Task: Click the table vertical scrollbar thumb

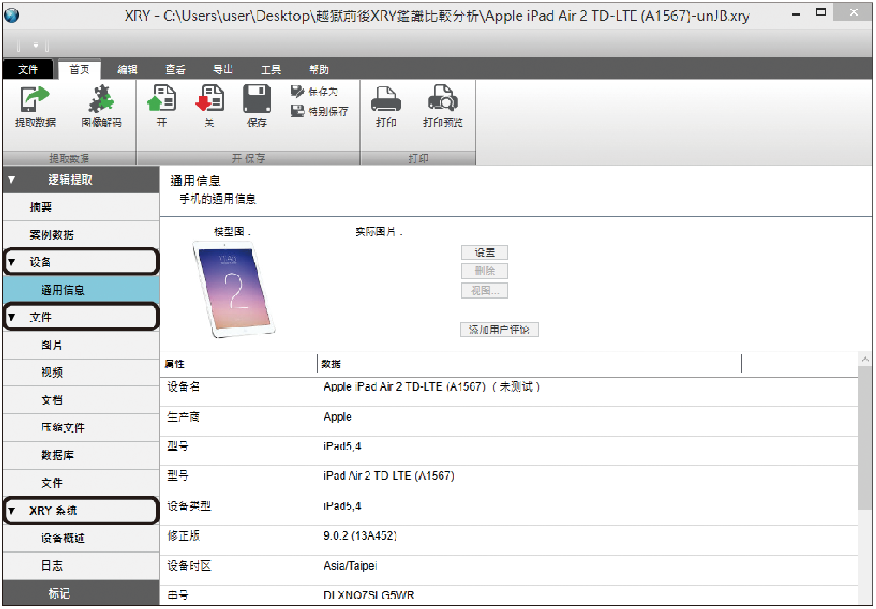Action: pyautogui.click(x=866, y=438)
